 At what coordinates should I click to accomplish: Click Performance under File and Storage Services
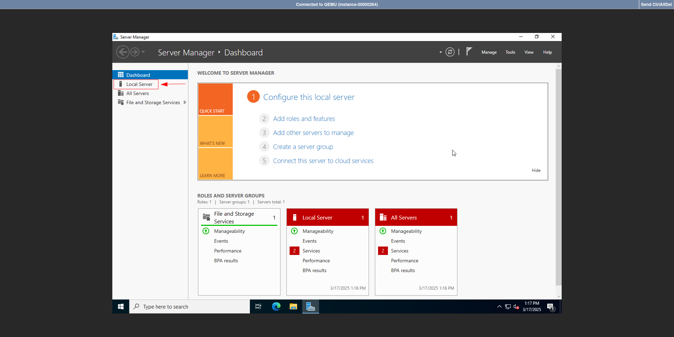(228, 251)
